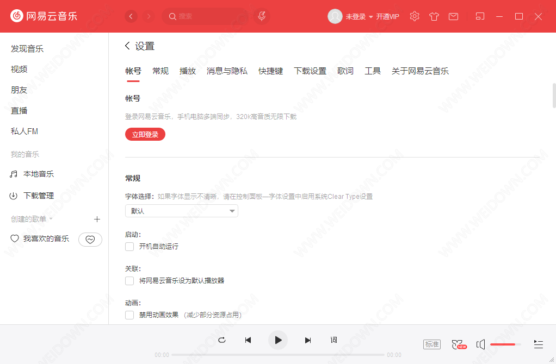Click the settings page vertical scrollbar

tap(554, 96)
